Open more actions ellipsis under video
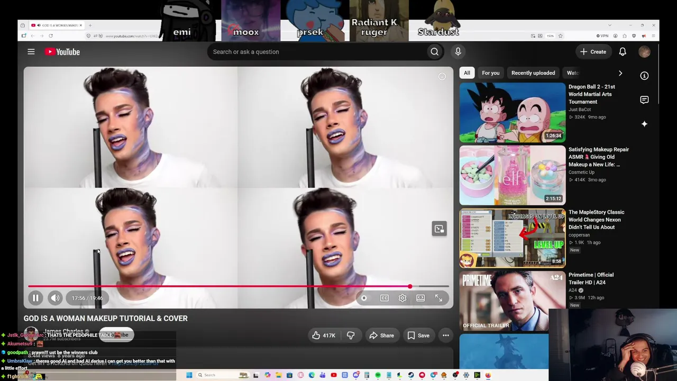This screenshot has width=677, height=381. click(446, 335)
